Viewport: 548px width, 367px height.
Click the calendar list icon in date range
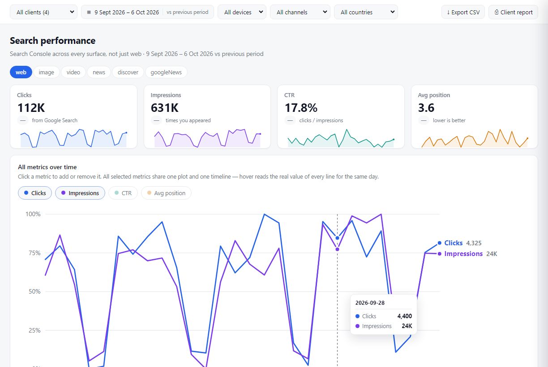pyautogui.click(x=89, y=12)
